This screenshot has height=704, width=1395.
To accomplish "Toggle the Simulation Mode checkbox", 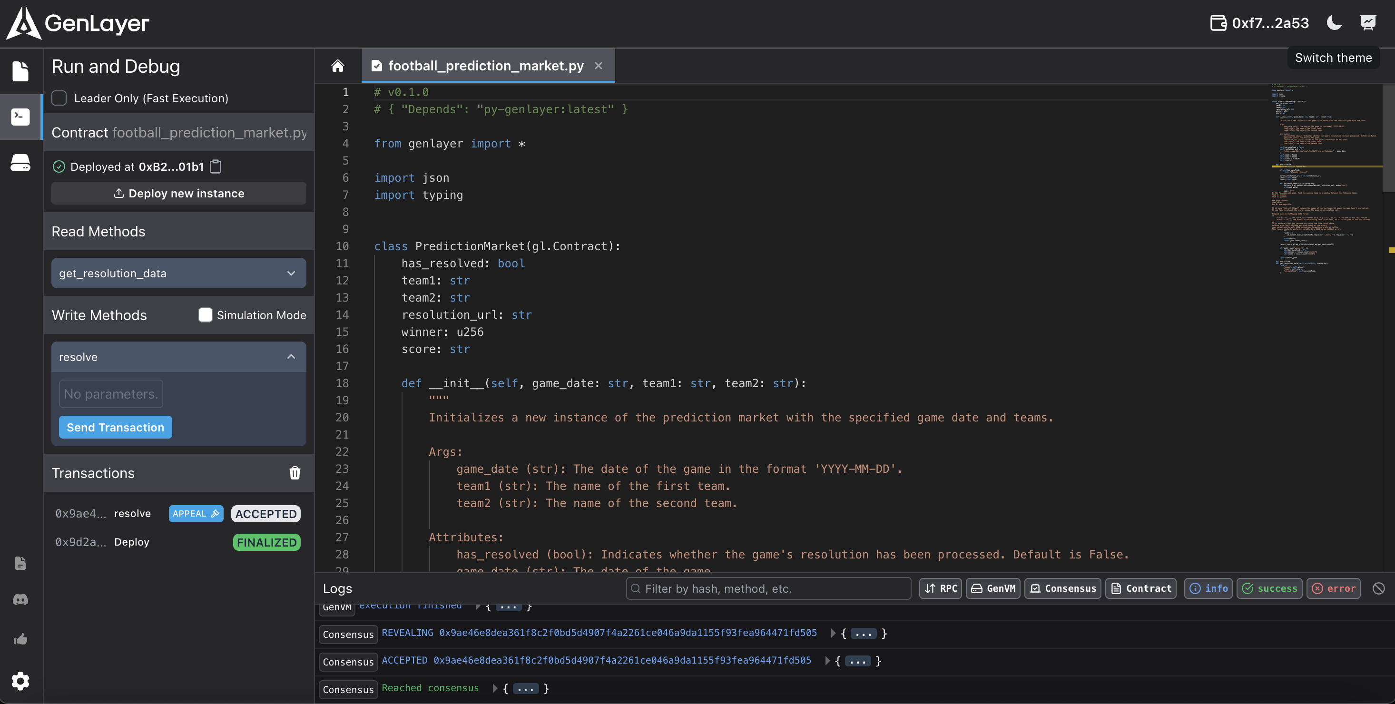I will click(x=205, y=315).
